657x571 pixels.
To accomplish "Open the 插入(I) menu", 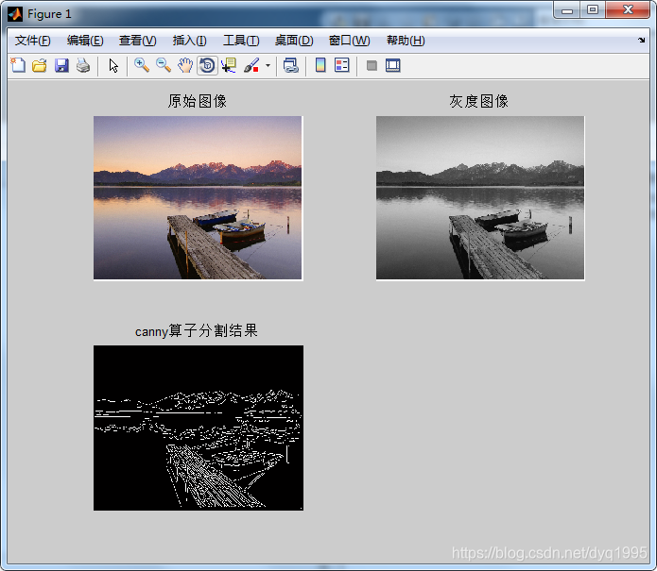I will point(189,41).
